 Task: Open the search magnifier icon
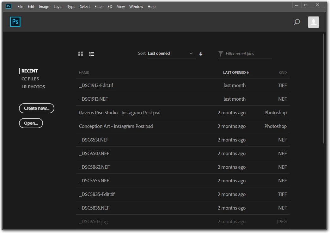[297, 22]
